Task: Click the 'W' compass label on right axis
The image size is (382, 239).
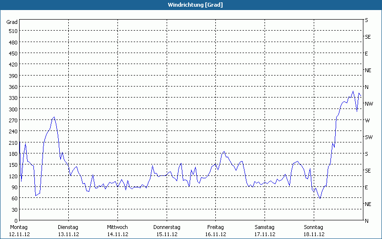Action: tap(367, 120)
